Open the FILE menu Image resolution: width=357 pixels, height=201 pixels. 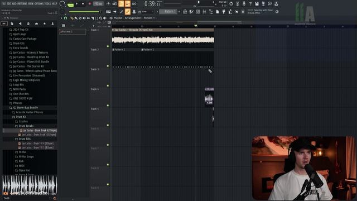tap(4, 4)
